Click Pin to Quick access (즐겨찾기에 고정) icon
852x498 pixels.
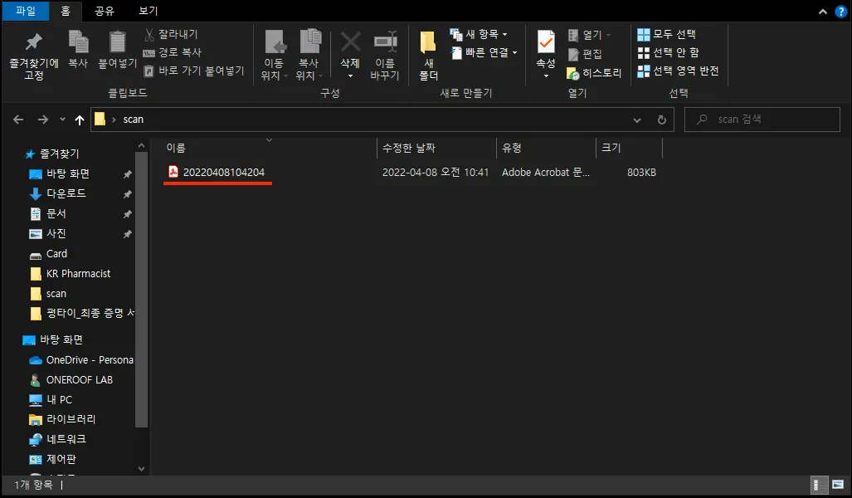pyautogui.click(x=34, y=41)
